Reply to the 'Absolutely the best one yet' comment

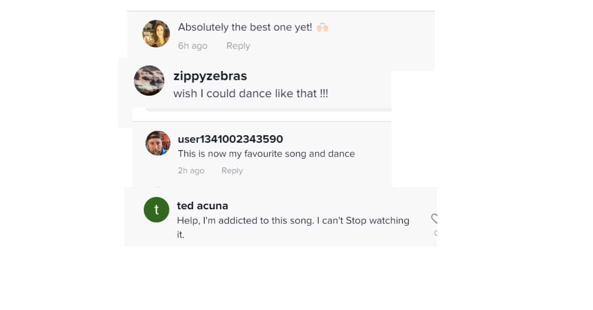click(238, 45)
